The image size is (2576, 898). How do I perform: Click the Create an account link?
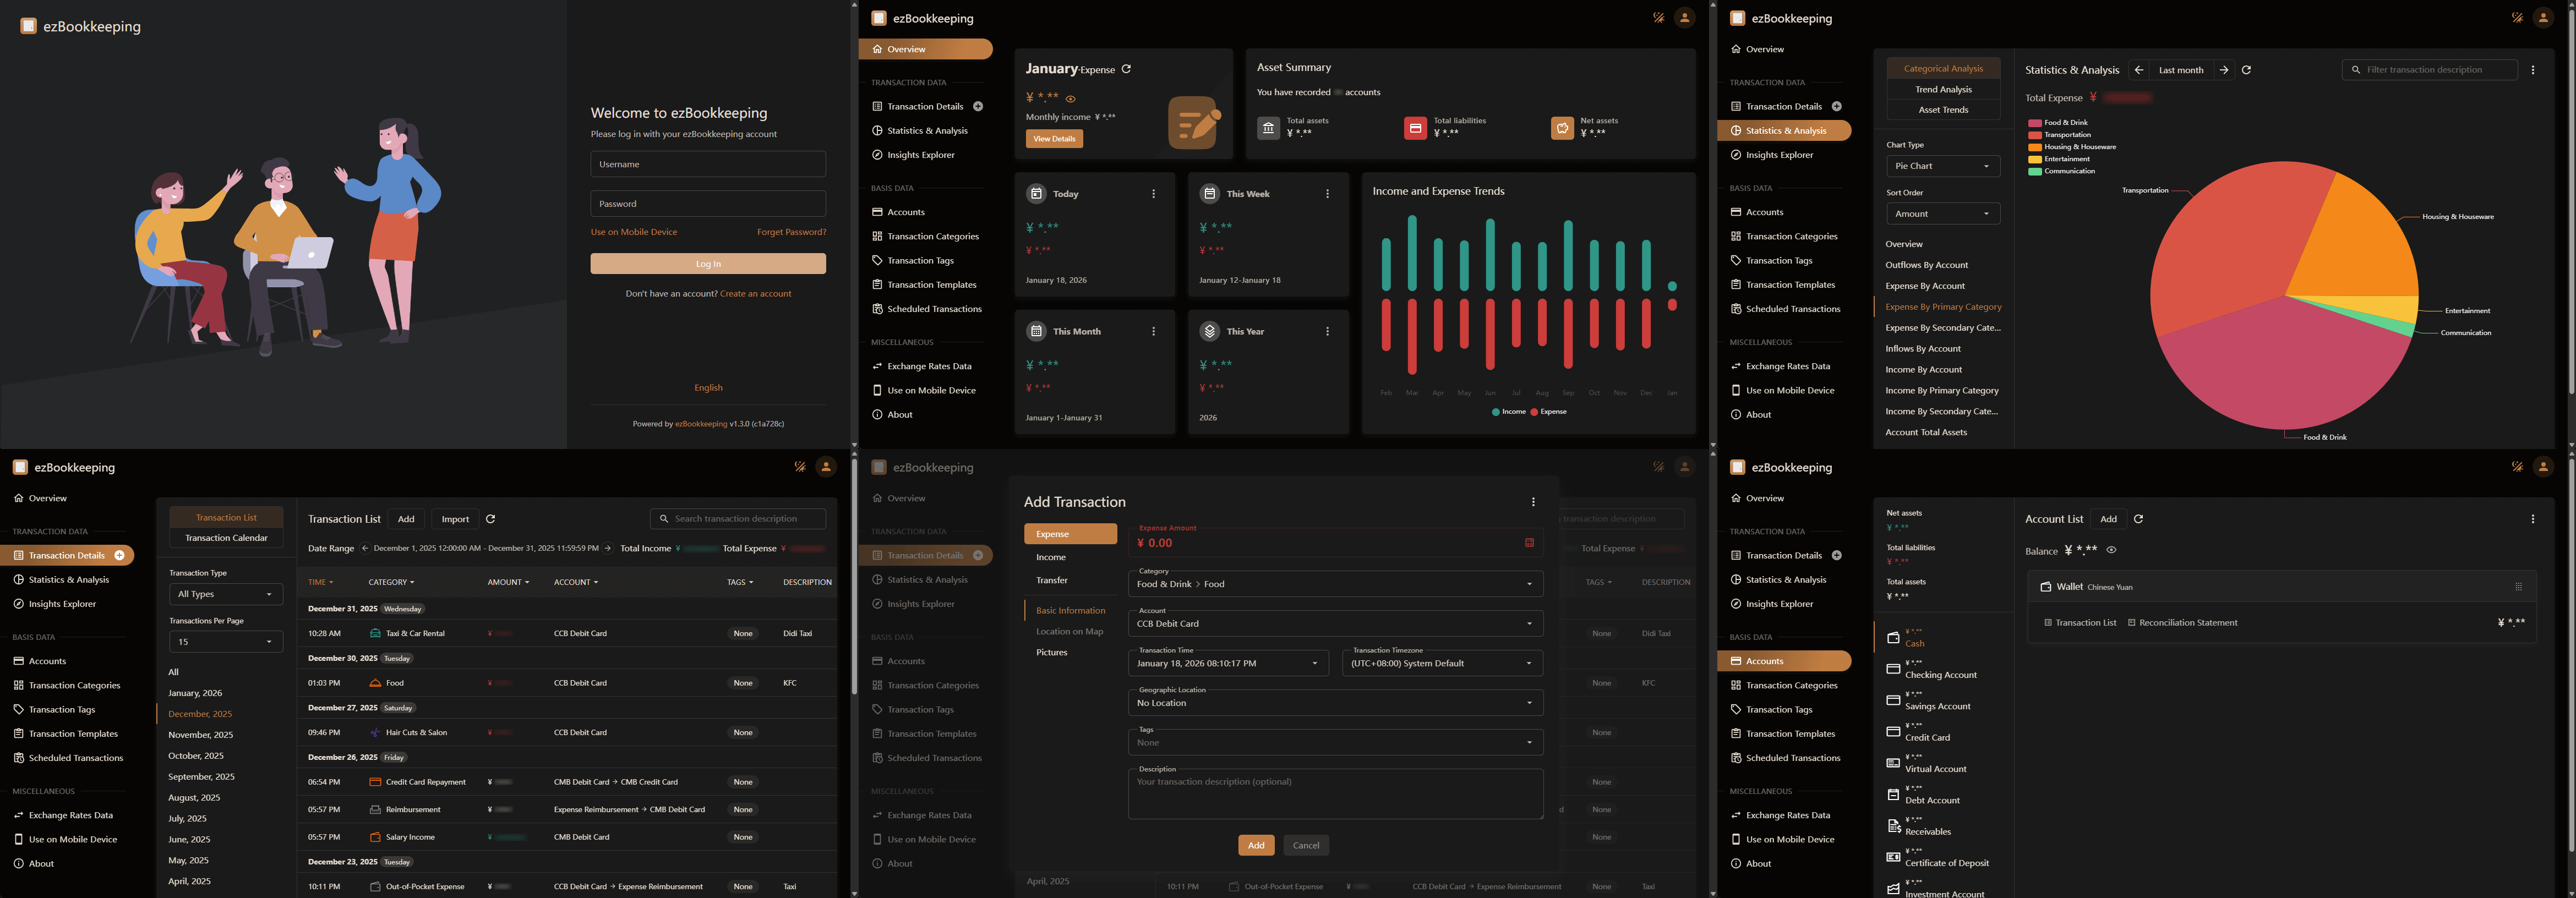click(755, 293)
